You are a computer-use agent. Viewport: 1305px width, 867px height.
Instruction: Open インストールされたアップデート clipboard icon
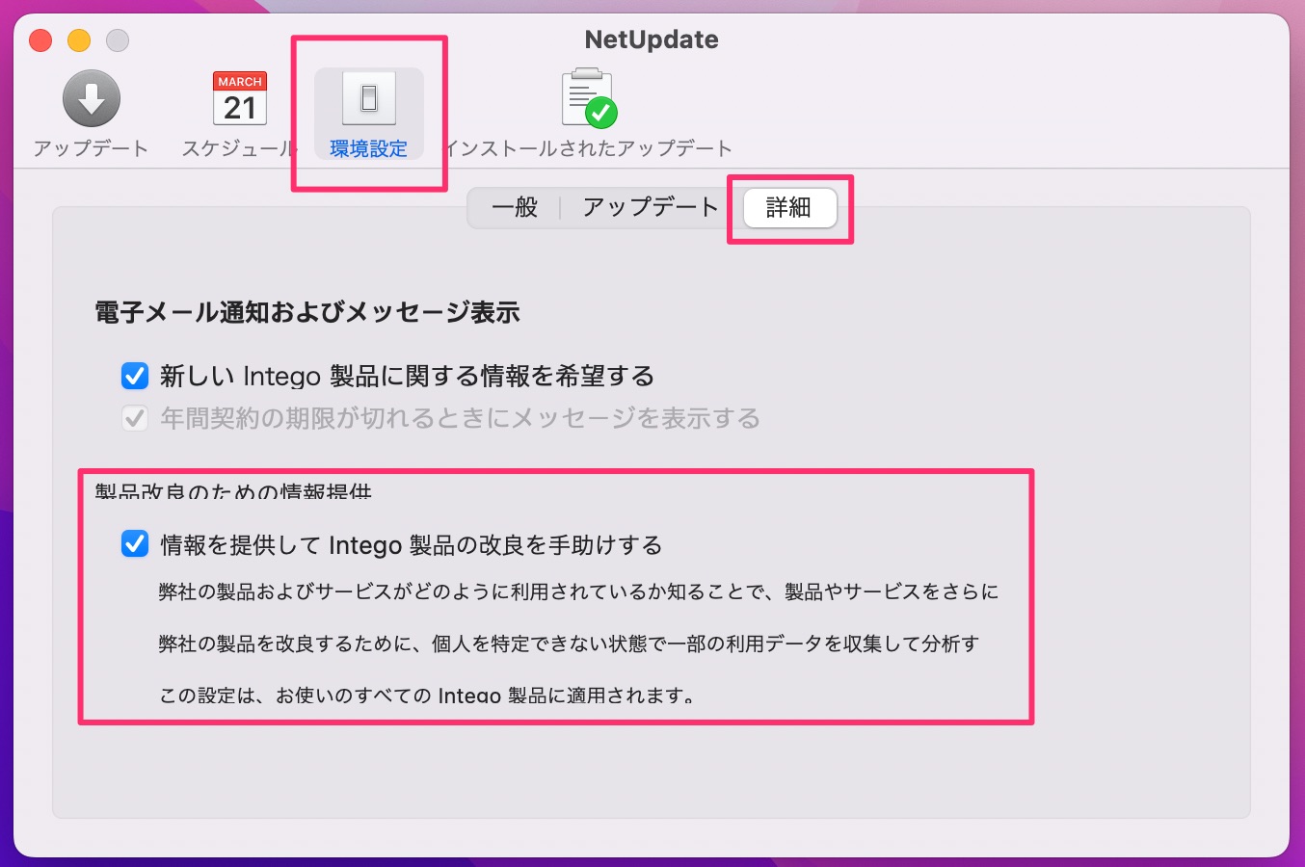point(588,98)
